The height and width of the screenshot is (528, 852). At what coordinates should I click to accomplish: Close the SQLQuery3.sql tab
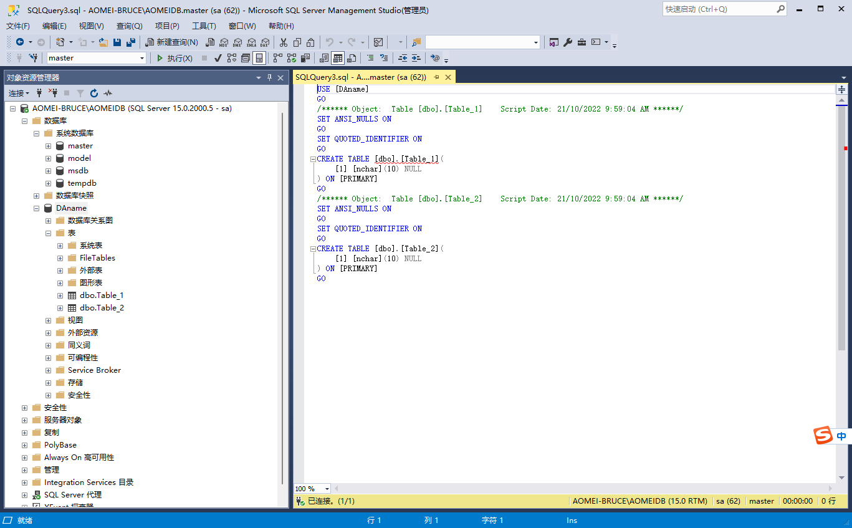[x=448, y=77]
